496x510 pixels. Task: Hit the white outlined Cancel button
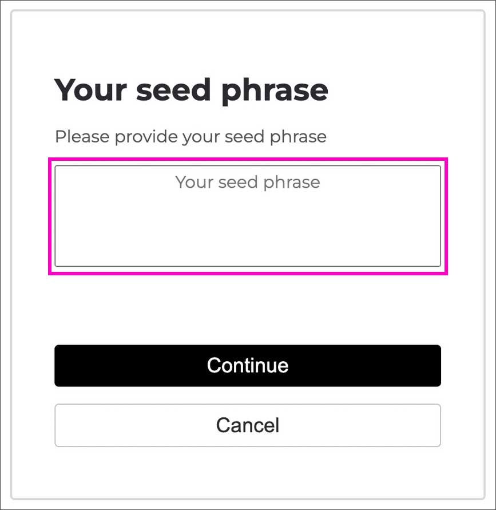(248, 425)
